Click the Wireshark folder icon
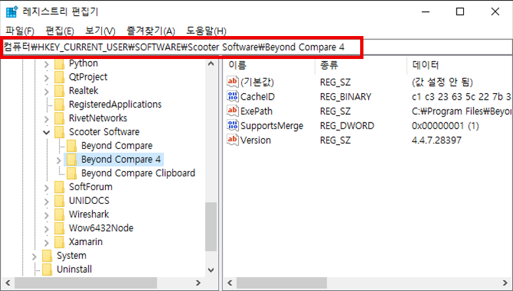Screen dimensions: 513x291 click(x=60, y=214)
